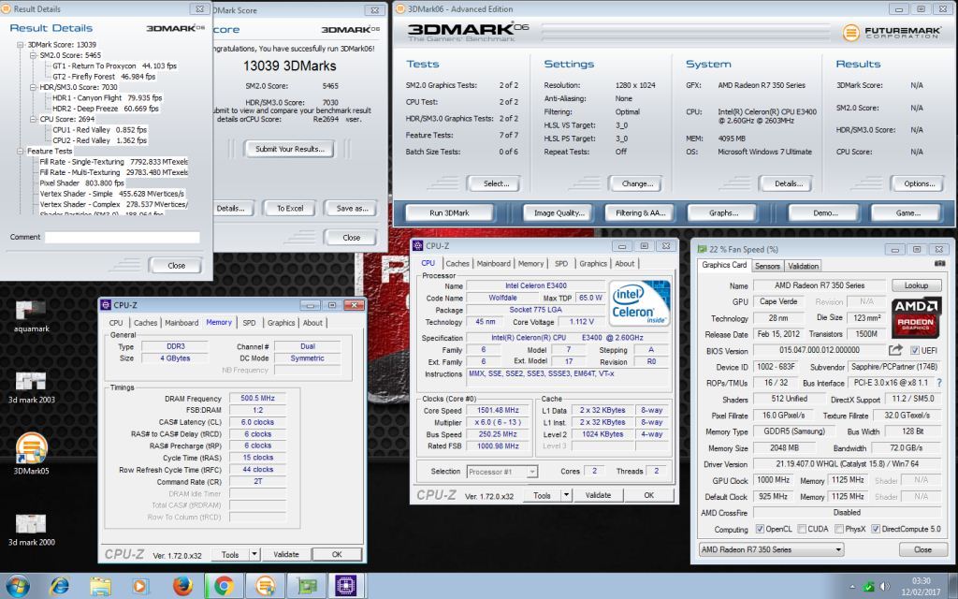Click the To Excel button
Viewport: 958px width, 599px height.
coord(290,209)
